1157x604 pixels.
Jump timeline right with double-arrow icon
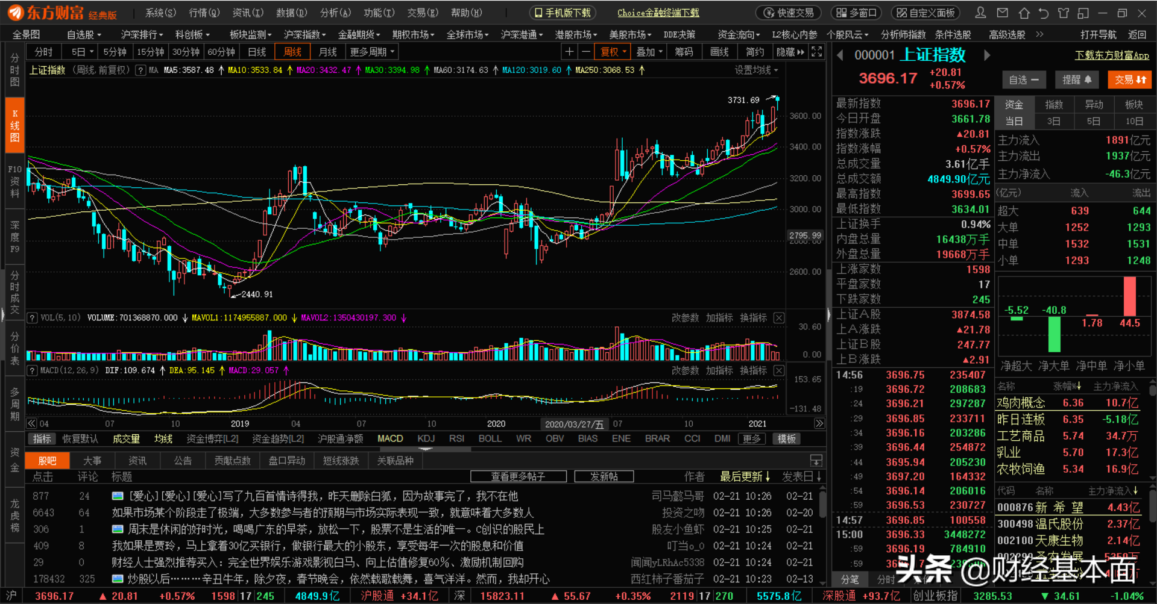pyautogui.click(x=819, y=423)
